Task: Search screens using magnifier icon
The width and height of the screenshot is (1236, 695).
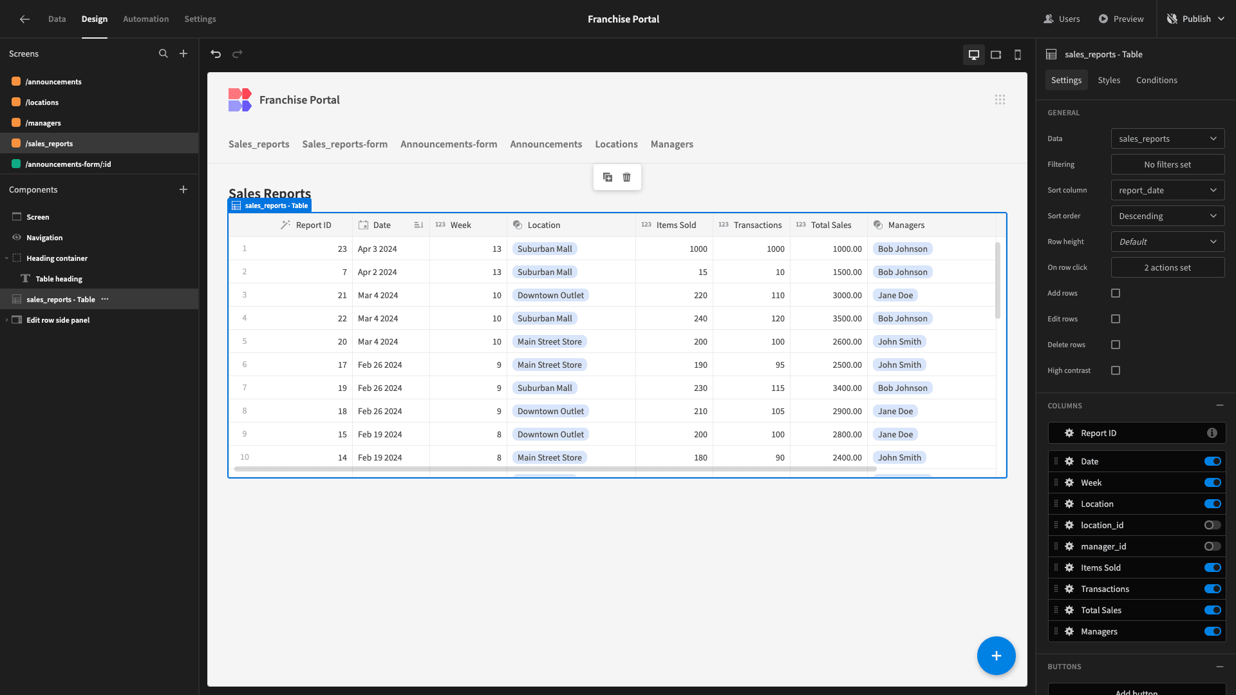Action: click(164, 54)
